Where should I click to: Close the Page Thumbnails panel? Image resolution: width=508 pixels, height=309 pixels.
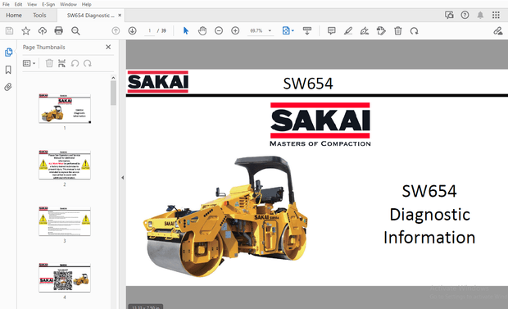(108, 47)
